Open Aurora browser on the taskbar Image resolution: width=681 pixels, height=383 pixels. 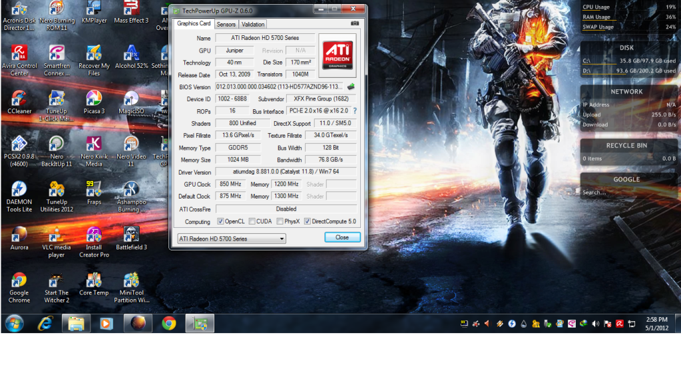(x=138, y=324)
